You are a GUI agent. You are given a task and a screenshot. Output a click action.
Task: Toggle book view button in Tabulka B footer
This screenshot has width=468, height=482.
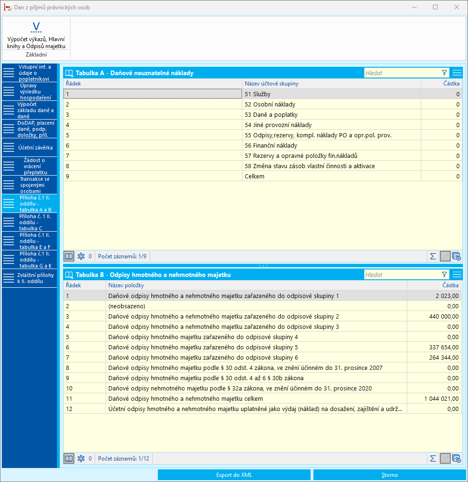(69, 459)
